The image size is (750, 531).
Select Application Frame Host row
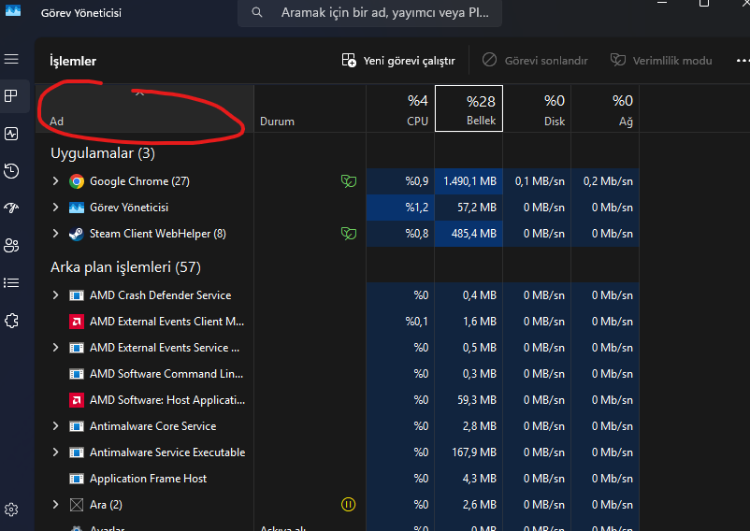point(338,479)
